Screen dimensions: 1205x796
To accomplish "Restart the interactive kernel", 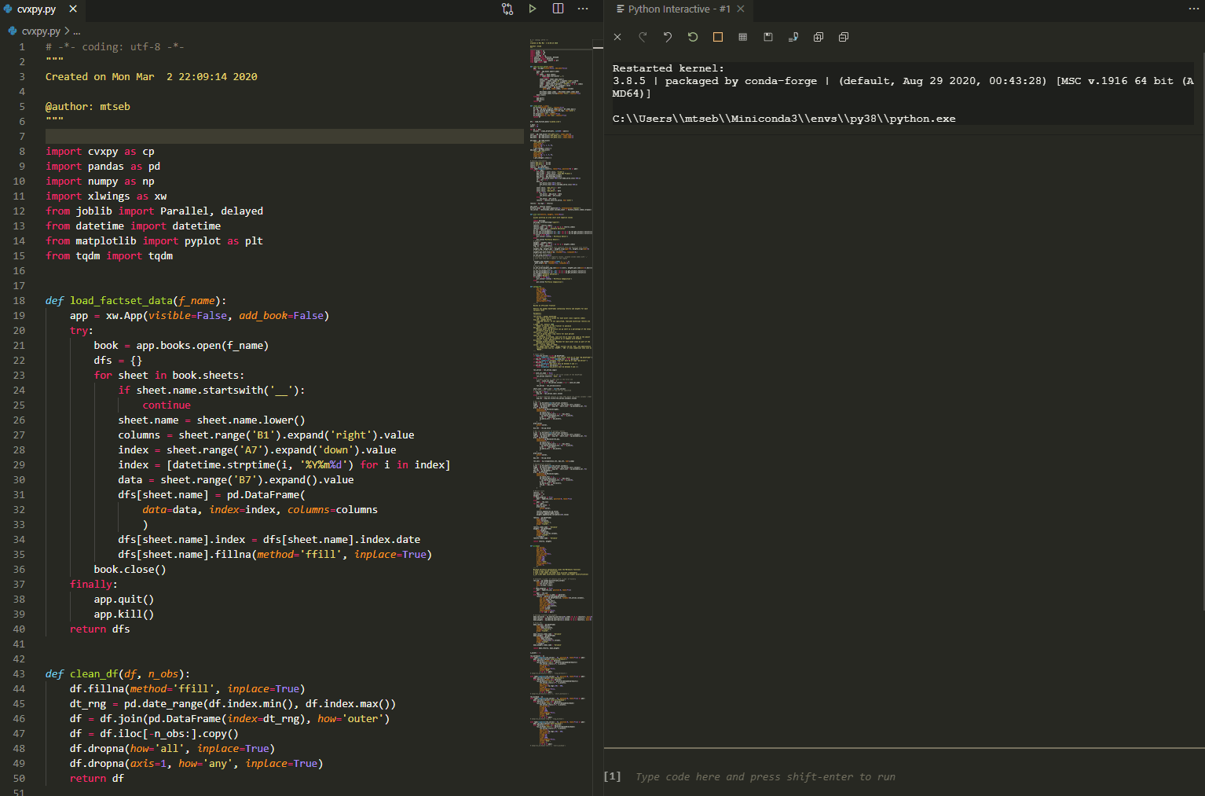I will pos(692,36).
